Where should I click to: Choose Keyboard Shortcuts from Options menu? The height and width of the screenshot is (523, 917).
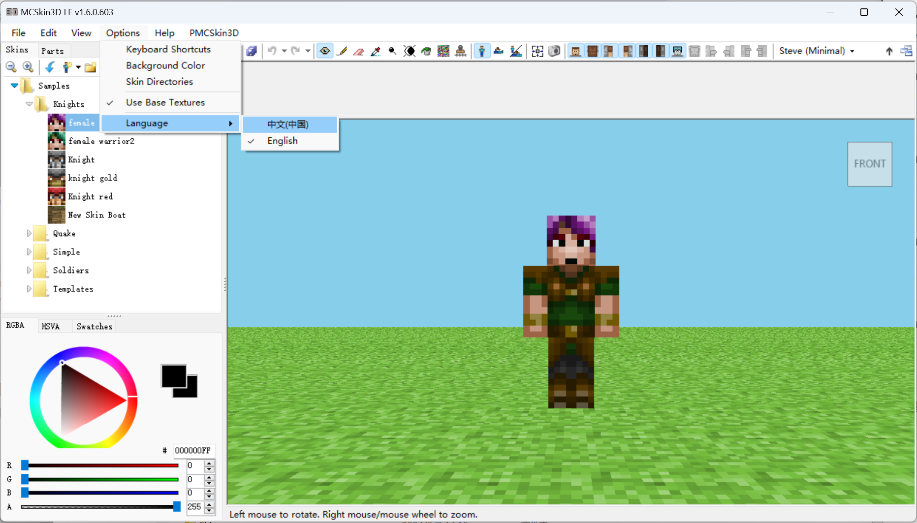pyautogui.click(x=171, y=49)
